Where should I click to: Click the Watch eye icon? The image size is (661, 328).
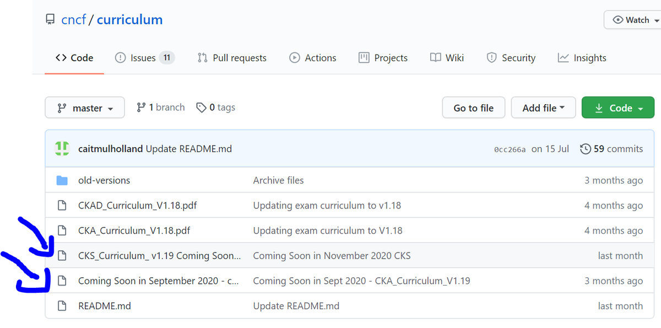pos(618,19)
